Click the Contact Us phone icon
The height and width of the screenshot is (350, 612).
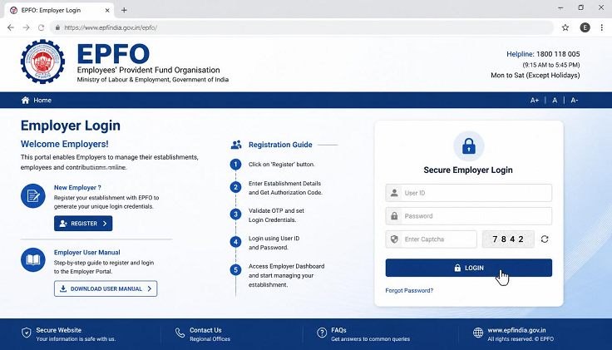click(x=180, y=333)
